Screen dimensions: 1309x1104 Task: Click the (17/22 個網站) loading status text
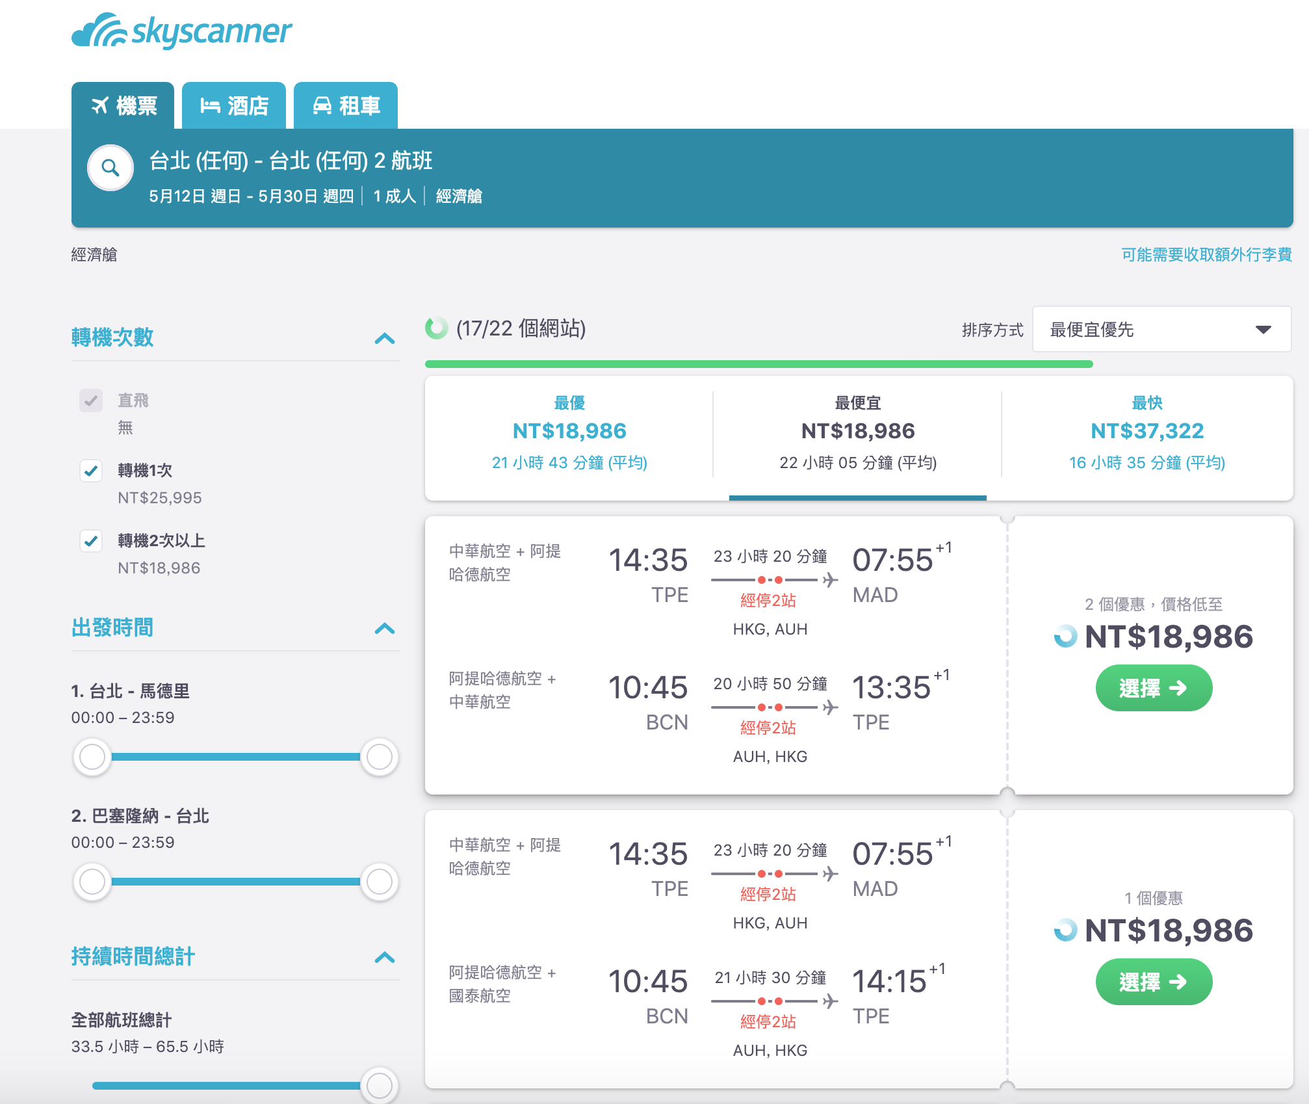pos(521,328)
